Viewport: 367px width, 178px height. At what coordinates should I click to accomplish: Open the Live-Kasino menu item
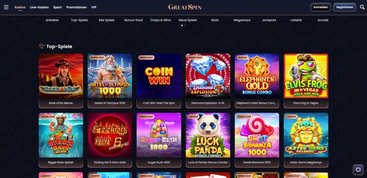tap(39, 7)
